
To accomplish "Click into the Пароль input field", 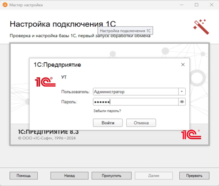I will pos(136,102).
